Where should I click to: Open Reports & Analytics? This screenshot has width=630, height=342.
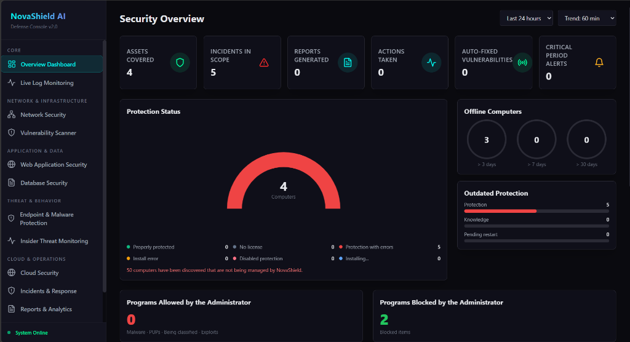(52, 309)
